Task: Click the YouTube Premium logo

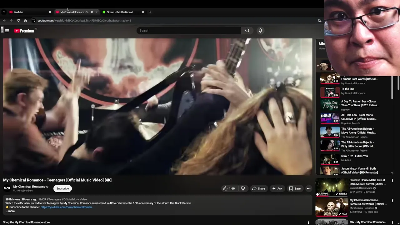Action: pyautogui.click(x=24, y=31)
